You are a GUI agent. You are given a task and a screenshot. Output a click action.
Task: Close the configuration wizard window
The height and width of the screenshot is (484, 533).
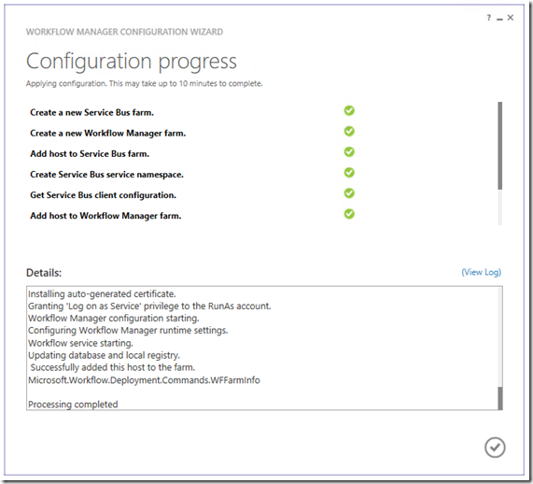pos(511,18)
